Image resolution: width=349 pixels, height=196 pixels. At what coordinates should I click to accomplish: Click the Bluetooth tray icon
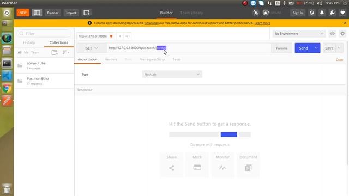284,3
